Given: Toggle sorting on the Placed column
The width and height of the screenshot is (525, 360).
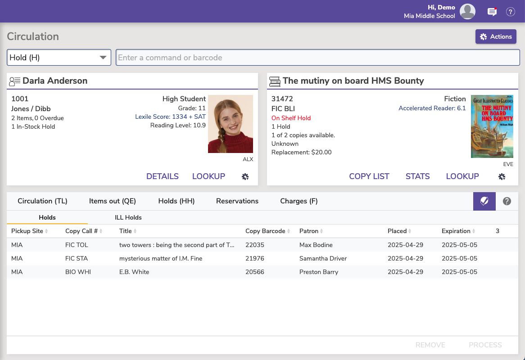Looking at the screenshot, I should tap(410, 231).
